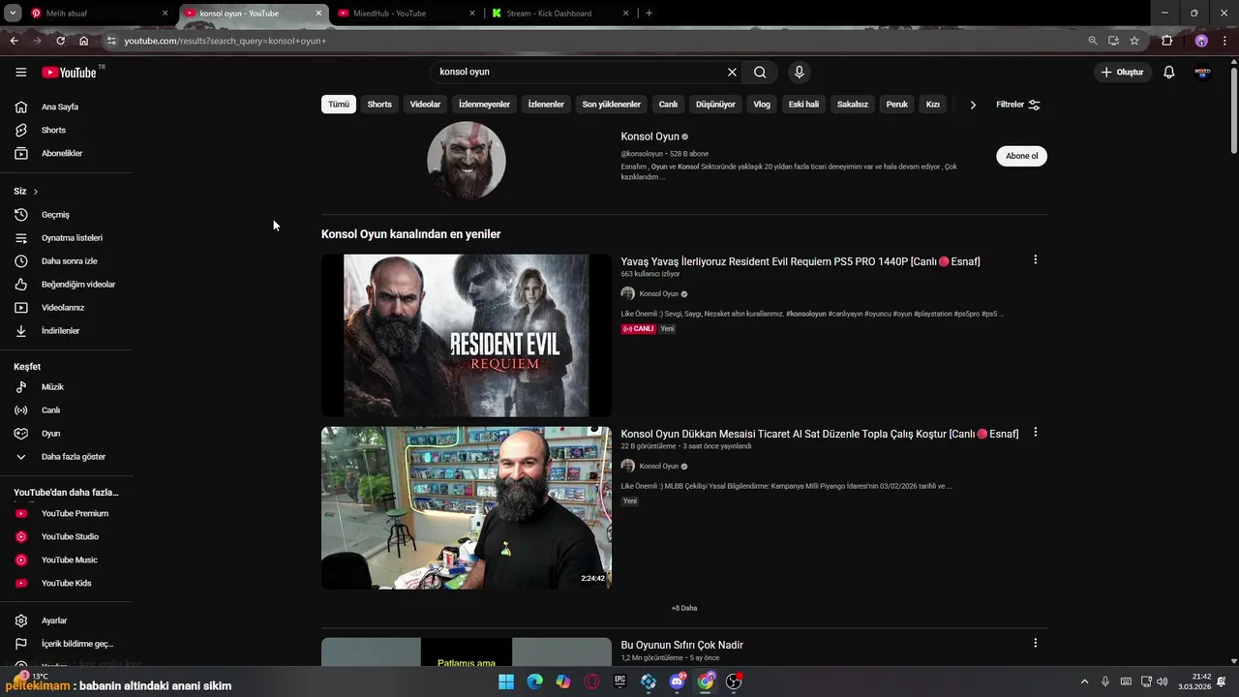Viewport: 1239px width, 697px height.
Task: Switch to Melih abuaf browser tab
Action: tap(98, 14)
